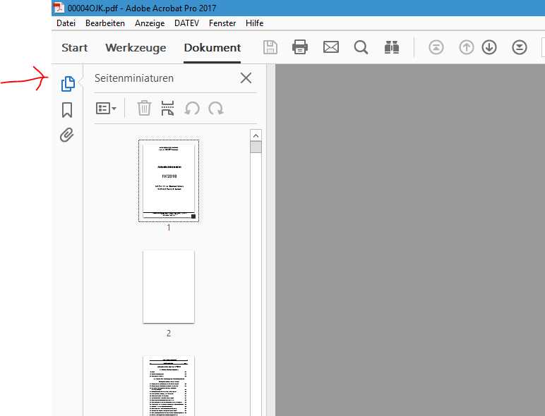The height and width of the screenshot is (416, 545).
Task: Open the Fenster menu
Action: click(x=222, y=23)
